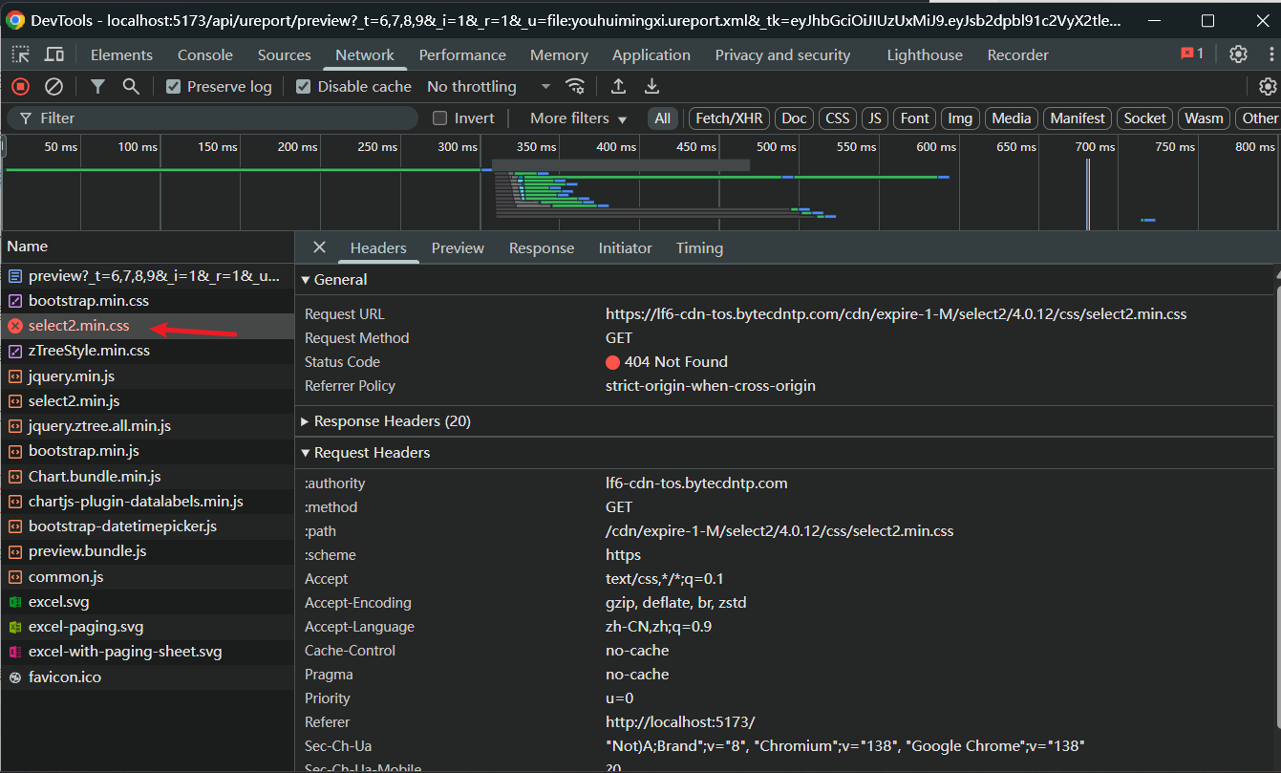Screen dimensions: 1281x773
Task: Filter requests by Img type
Action: coord(960,118)
